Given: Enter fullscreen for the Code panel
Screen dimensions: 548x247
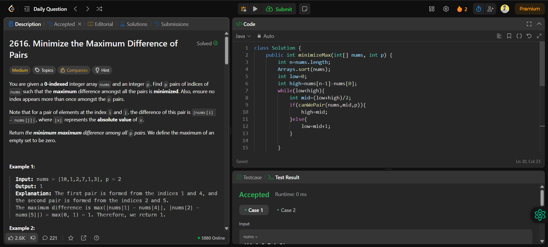Looking at the screenshot, I should coord(530,24).
